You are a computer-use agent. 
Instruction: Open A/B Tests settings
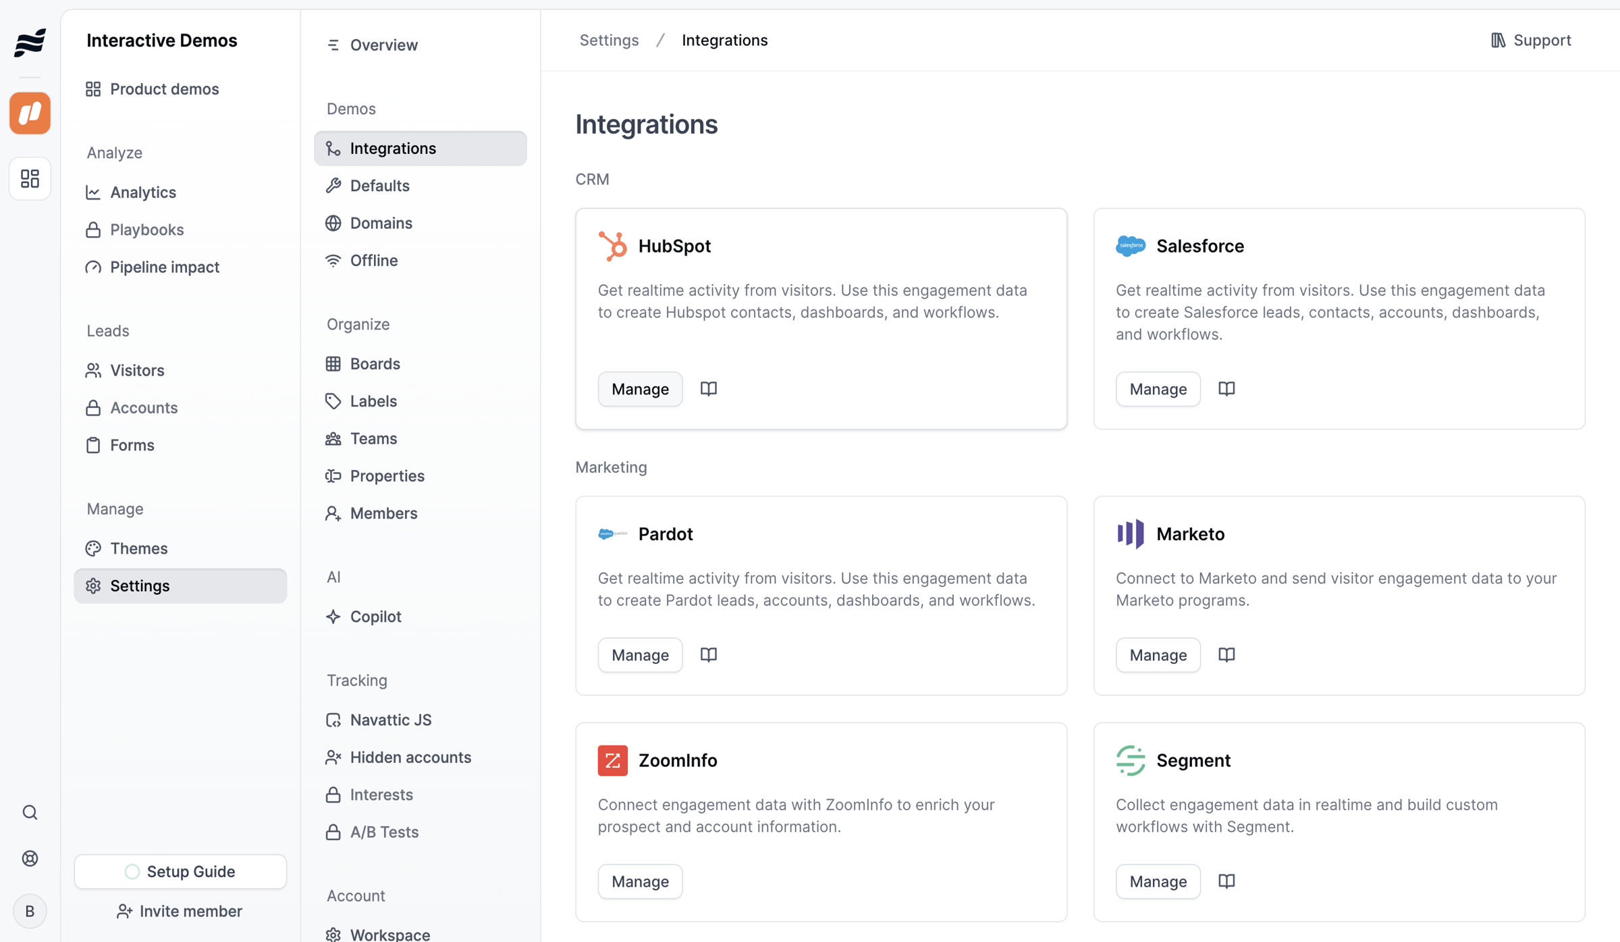[420, 832]
